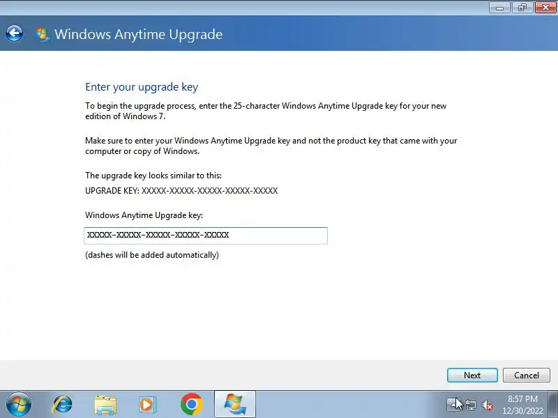Screen dimensions: 558x418
Task: Focus the Windows Anytime Upgrade key field
Action: [206, 235]
